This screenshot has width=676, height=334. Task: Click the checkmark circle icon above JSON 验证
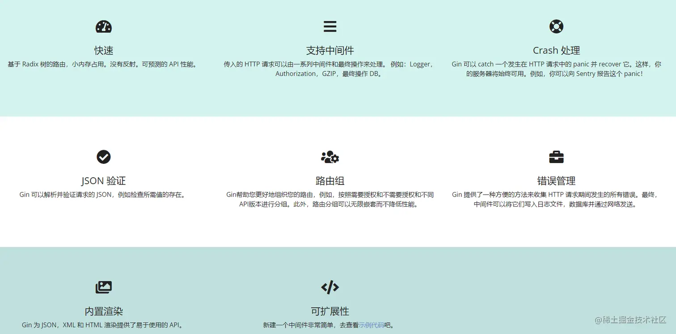pos(104,157)
